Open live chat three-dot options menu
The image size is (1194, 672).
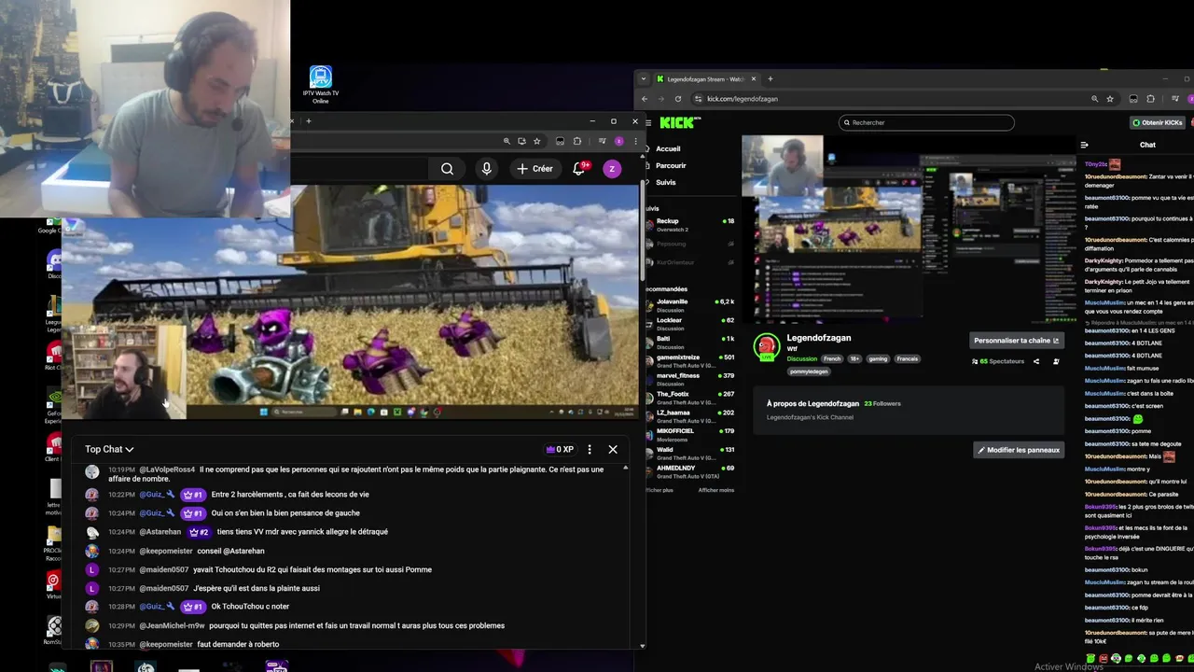coord(589,449)
